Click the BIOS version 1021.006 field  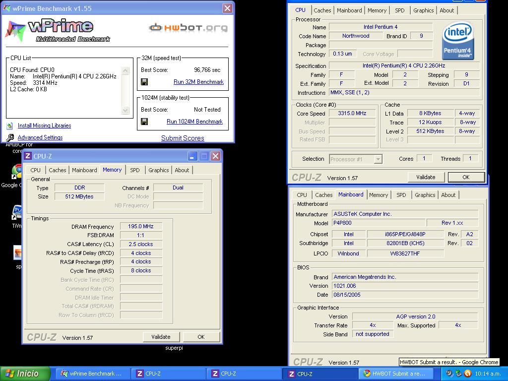pos(405,286)
